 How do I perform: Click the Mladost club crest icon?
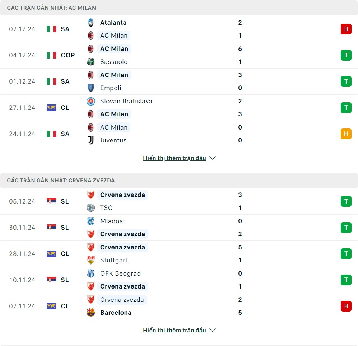[91, 221]
